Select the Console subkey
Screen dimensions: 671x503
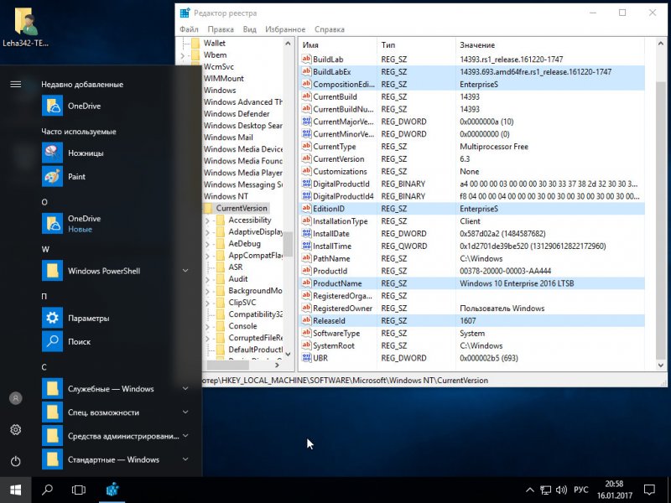(x=242, y=326)
